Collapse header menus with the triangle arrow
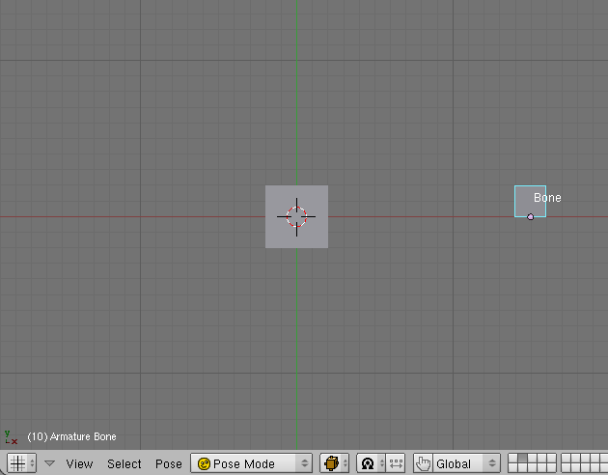The image size is (608, 475). [49, 463]
